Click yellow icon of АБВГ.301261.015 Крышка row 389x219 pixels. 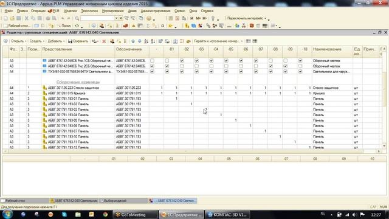[x=44, y=93]
